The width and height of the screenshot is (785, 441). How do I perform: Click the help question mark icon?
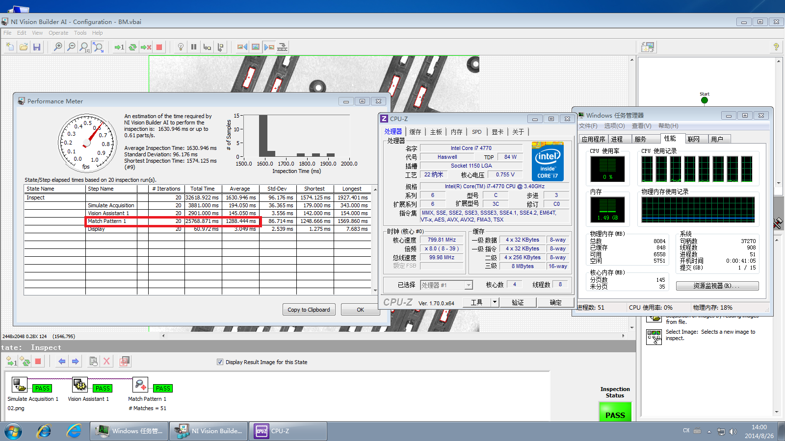coord(776,47)
